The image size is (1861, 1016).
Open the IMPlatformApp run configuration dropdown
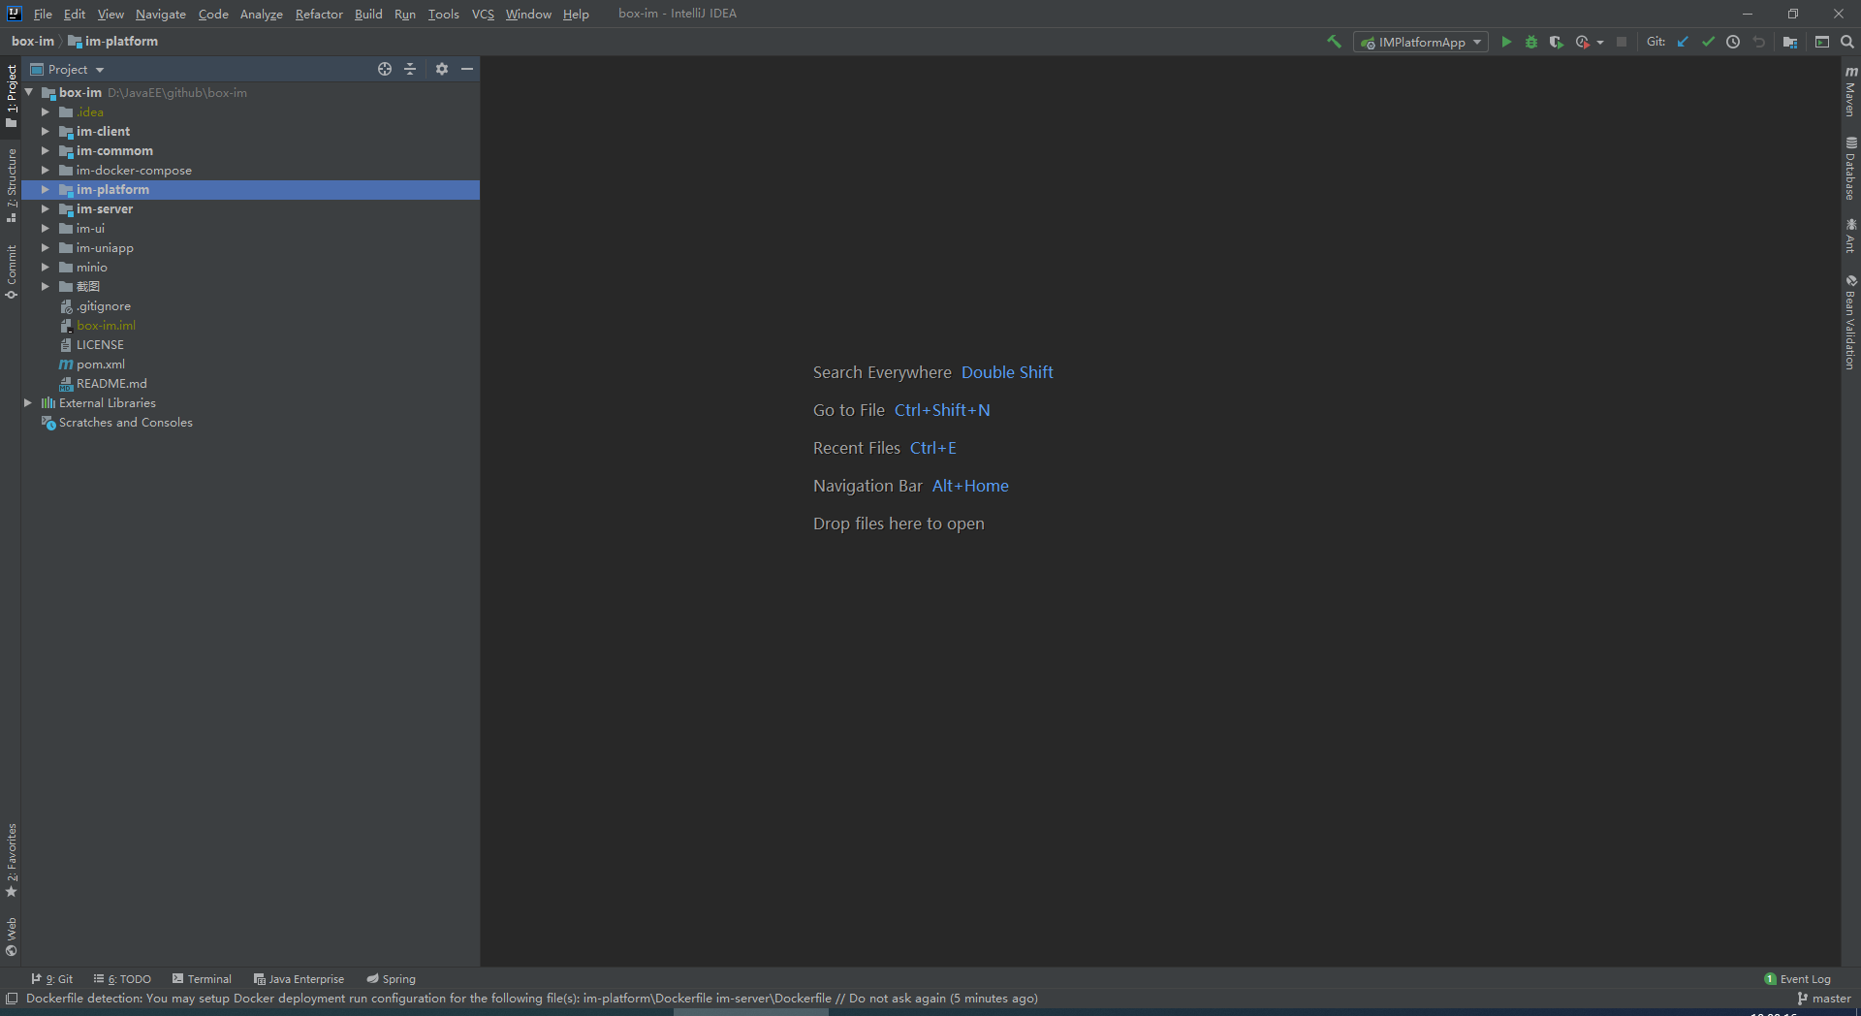(x=1421, y=42)
